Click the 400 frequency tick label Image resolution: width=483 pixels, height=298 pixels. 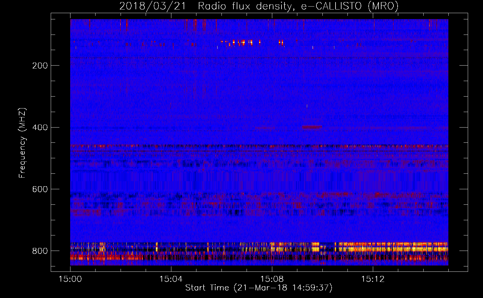tap(40, 128)
